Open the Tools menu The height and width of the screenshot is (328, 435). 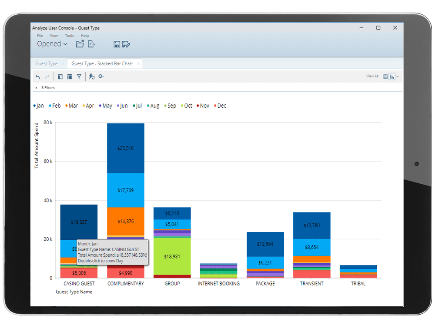(69, 36)
